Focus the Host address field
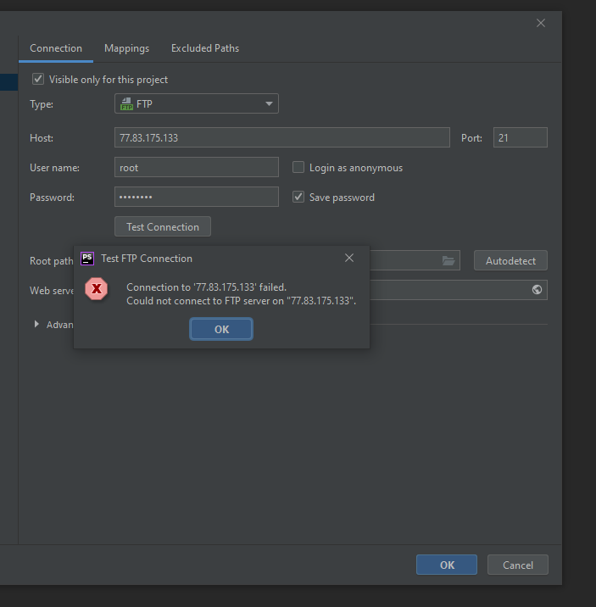The width and height of the screenshot is (596, 607). click(281, 138)
